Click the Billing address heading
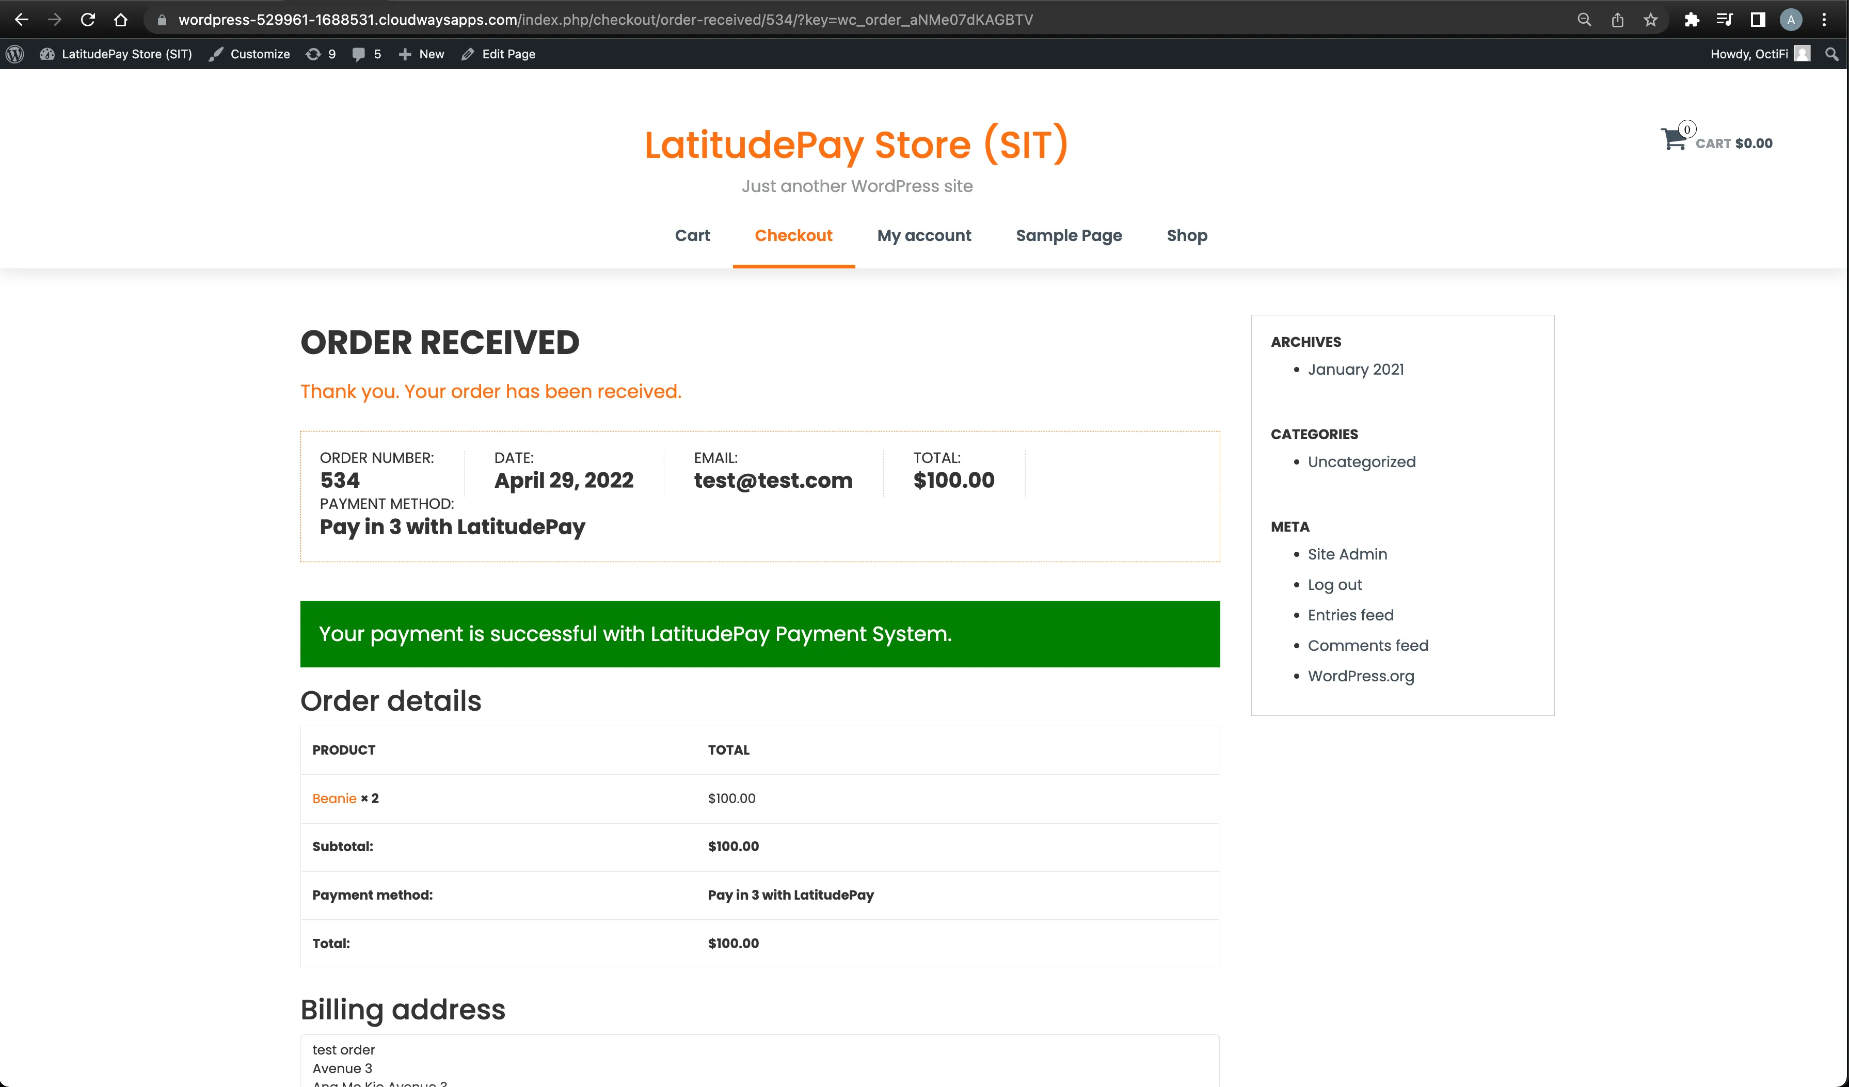This screenshot has height=1087, width=1849. click(403, 1010)
